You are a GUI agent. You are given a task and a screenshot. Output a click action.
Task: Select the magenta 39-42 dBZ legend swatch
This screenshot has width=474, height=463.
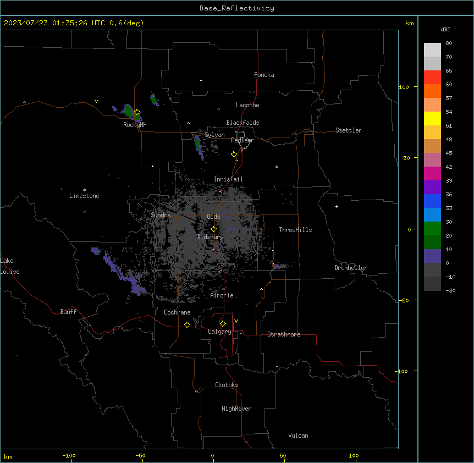432,173
